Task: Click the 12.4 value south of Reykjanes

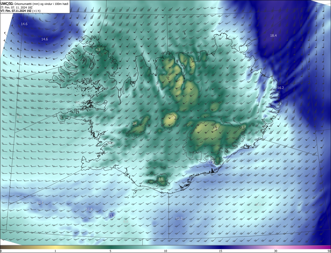Action: [x=89, y=209]
